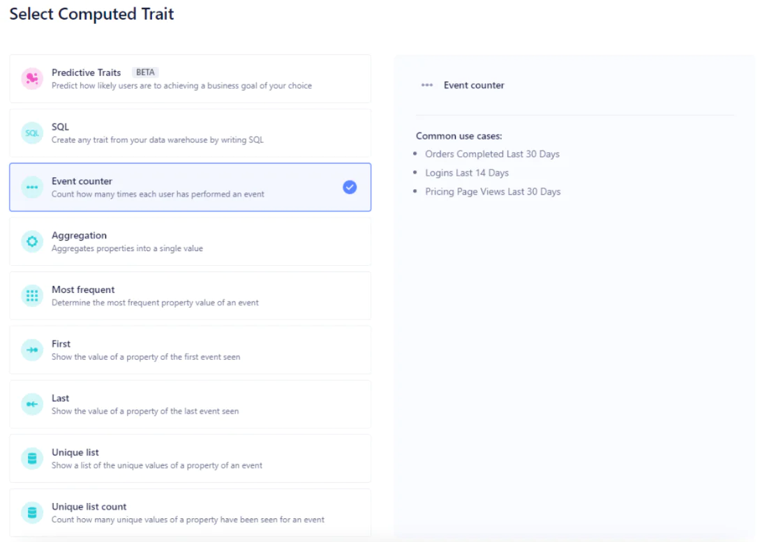Choose the Last trait description text
Image resolution: width=762 pixels, height=542 pixels.
tap(144, 412)
